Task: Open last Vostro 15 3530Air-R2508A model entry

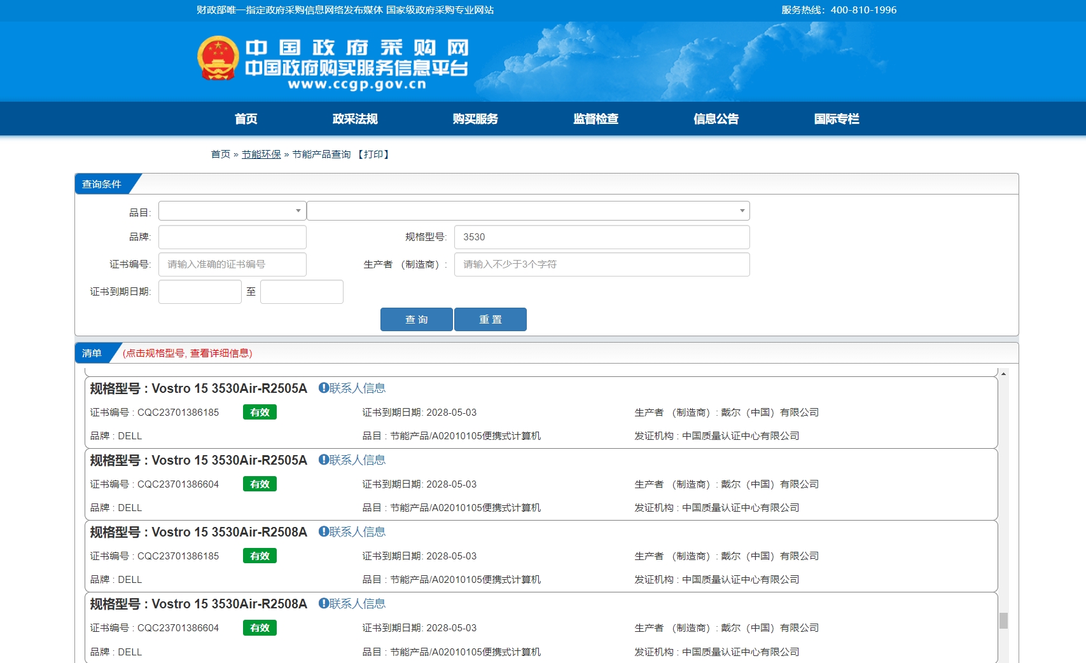Action: point(198,604)
